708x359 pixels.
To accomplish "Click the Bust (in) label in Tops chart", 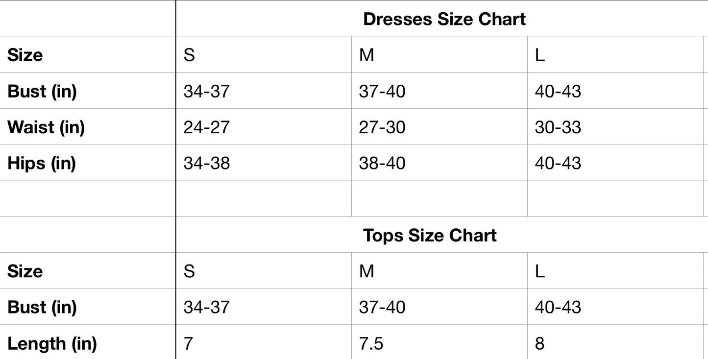I will point(42,308).
